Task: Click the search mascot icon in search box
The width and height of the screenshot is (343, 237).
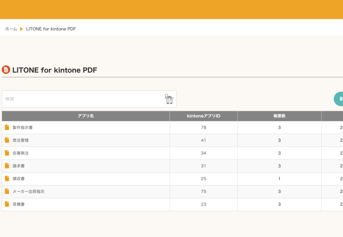Action: point(169,99)
